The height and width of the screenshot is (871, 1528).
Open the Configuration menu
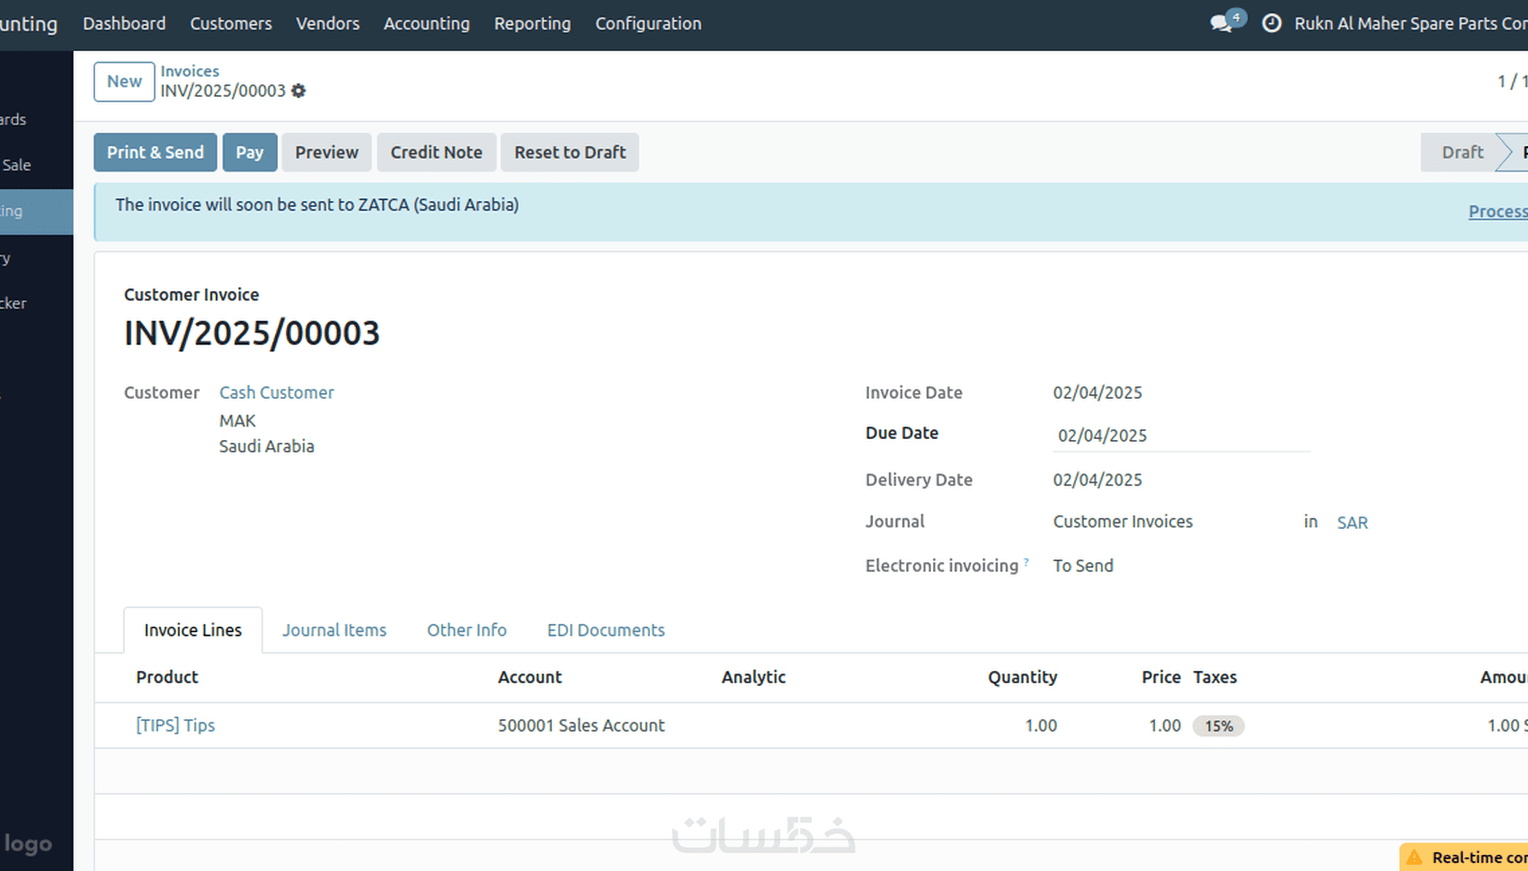click(649, 23)
